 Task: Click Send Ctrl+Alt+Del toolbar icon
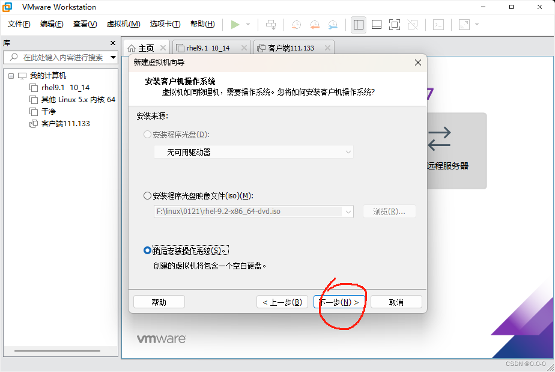pyautogui.click(x=271, y=25)
